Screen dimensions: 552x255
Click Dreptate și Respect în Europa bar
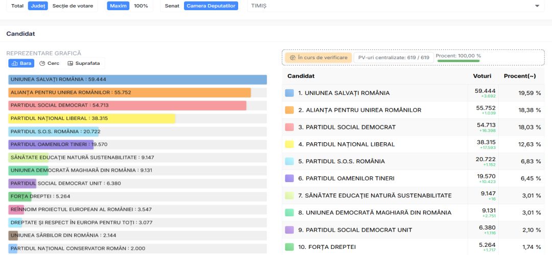[x=15, y=223]
